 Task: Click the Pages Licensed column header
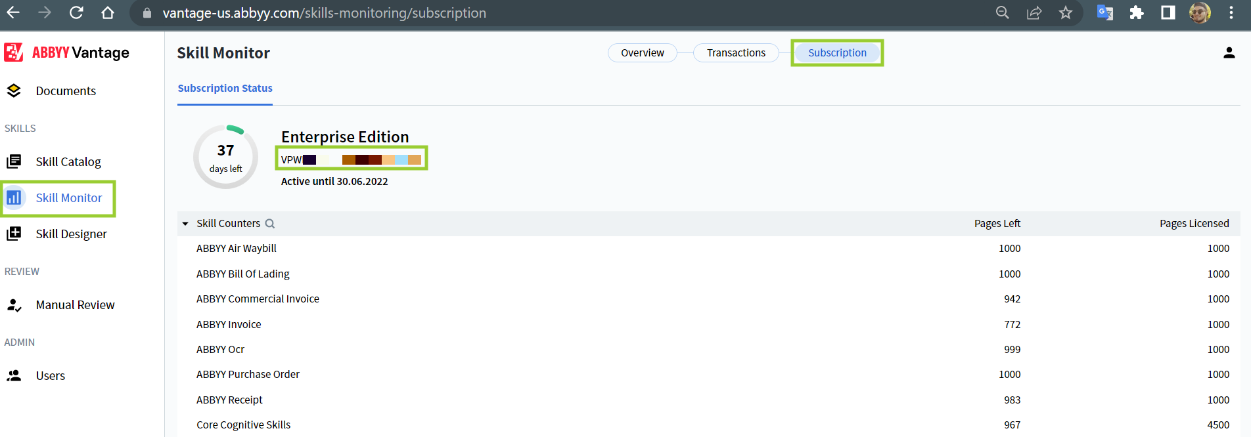click(1194, 224)
